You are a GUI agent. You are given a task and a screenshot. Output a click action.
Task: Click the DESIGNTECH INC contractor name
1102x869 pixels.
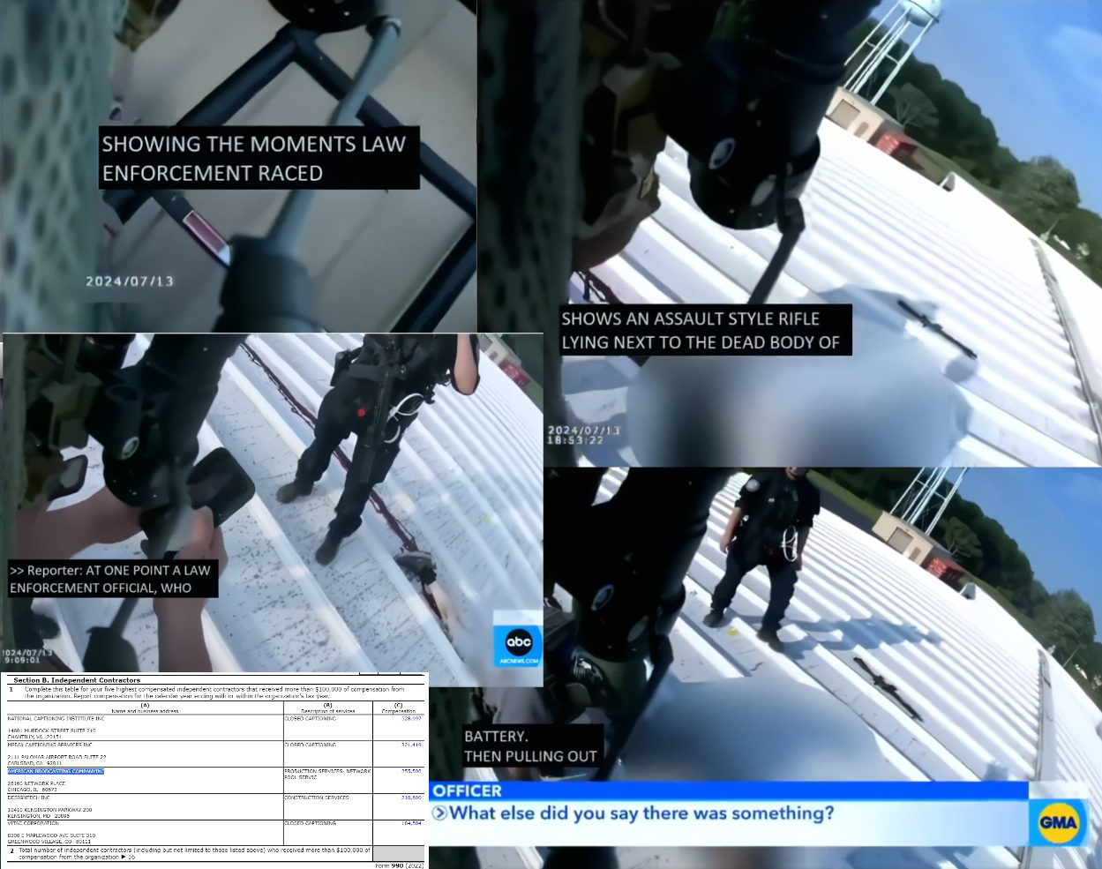29,798
